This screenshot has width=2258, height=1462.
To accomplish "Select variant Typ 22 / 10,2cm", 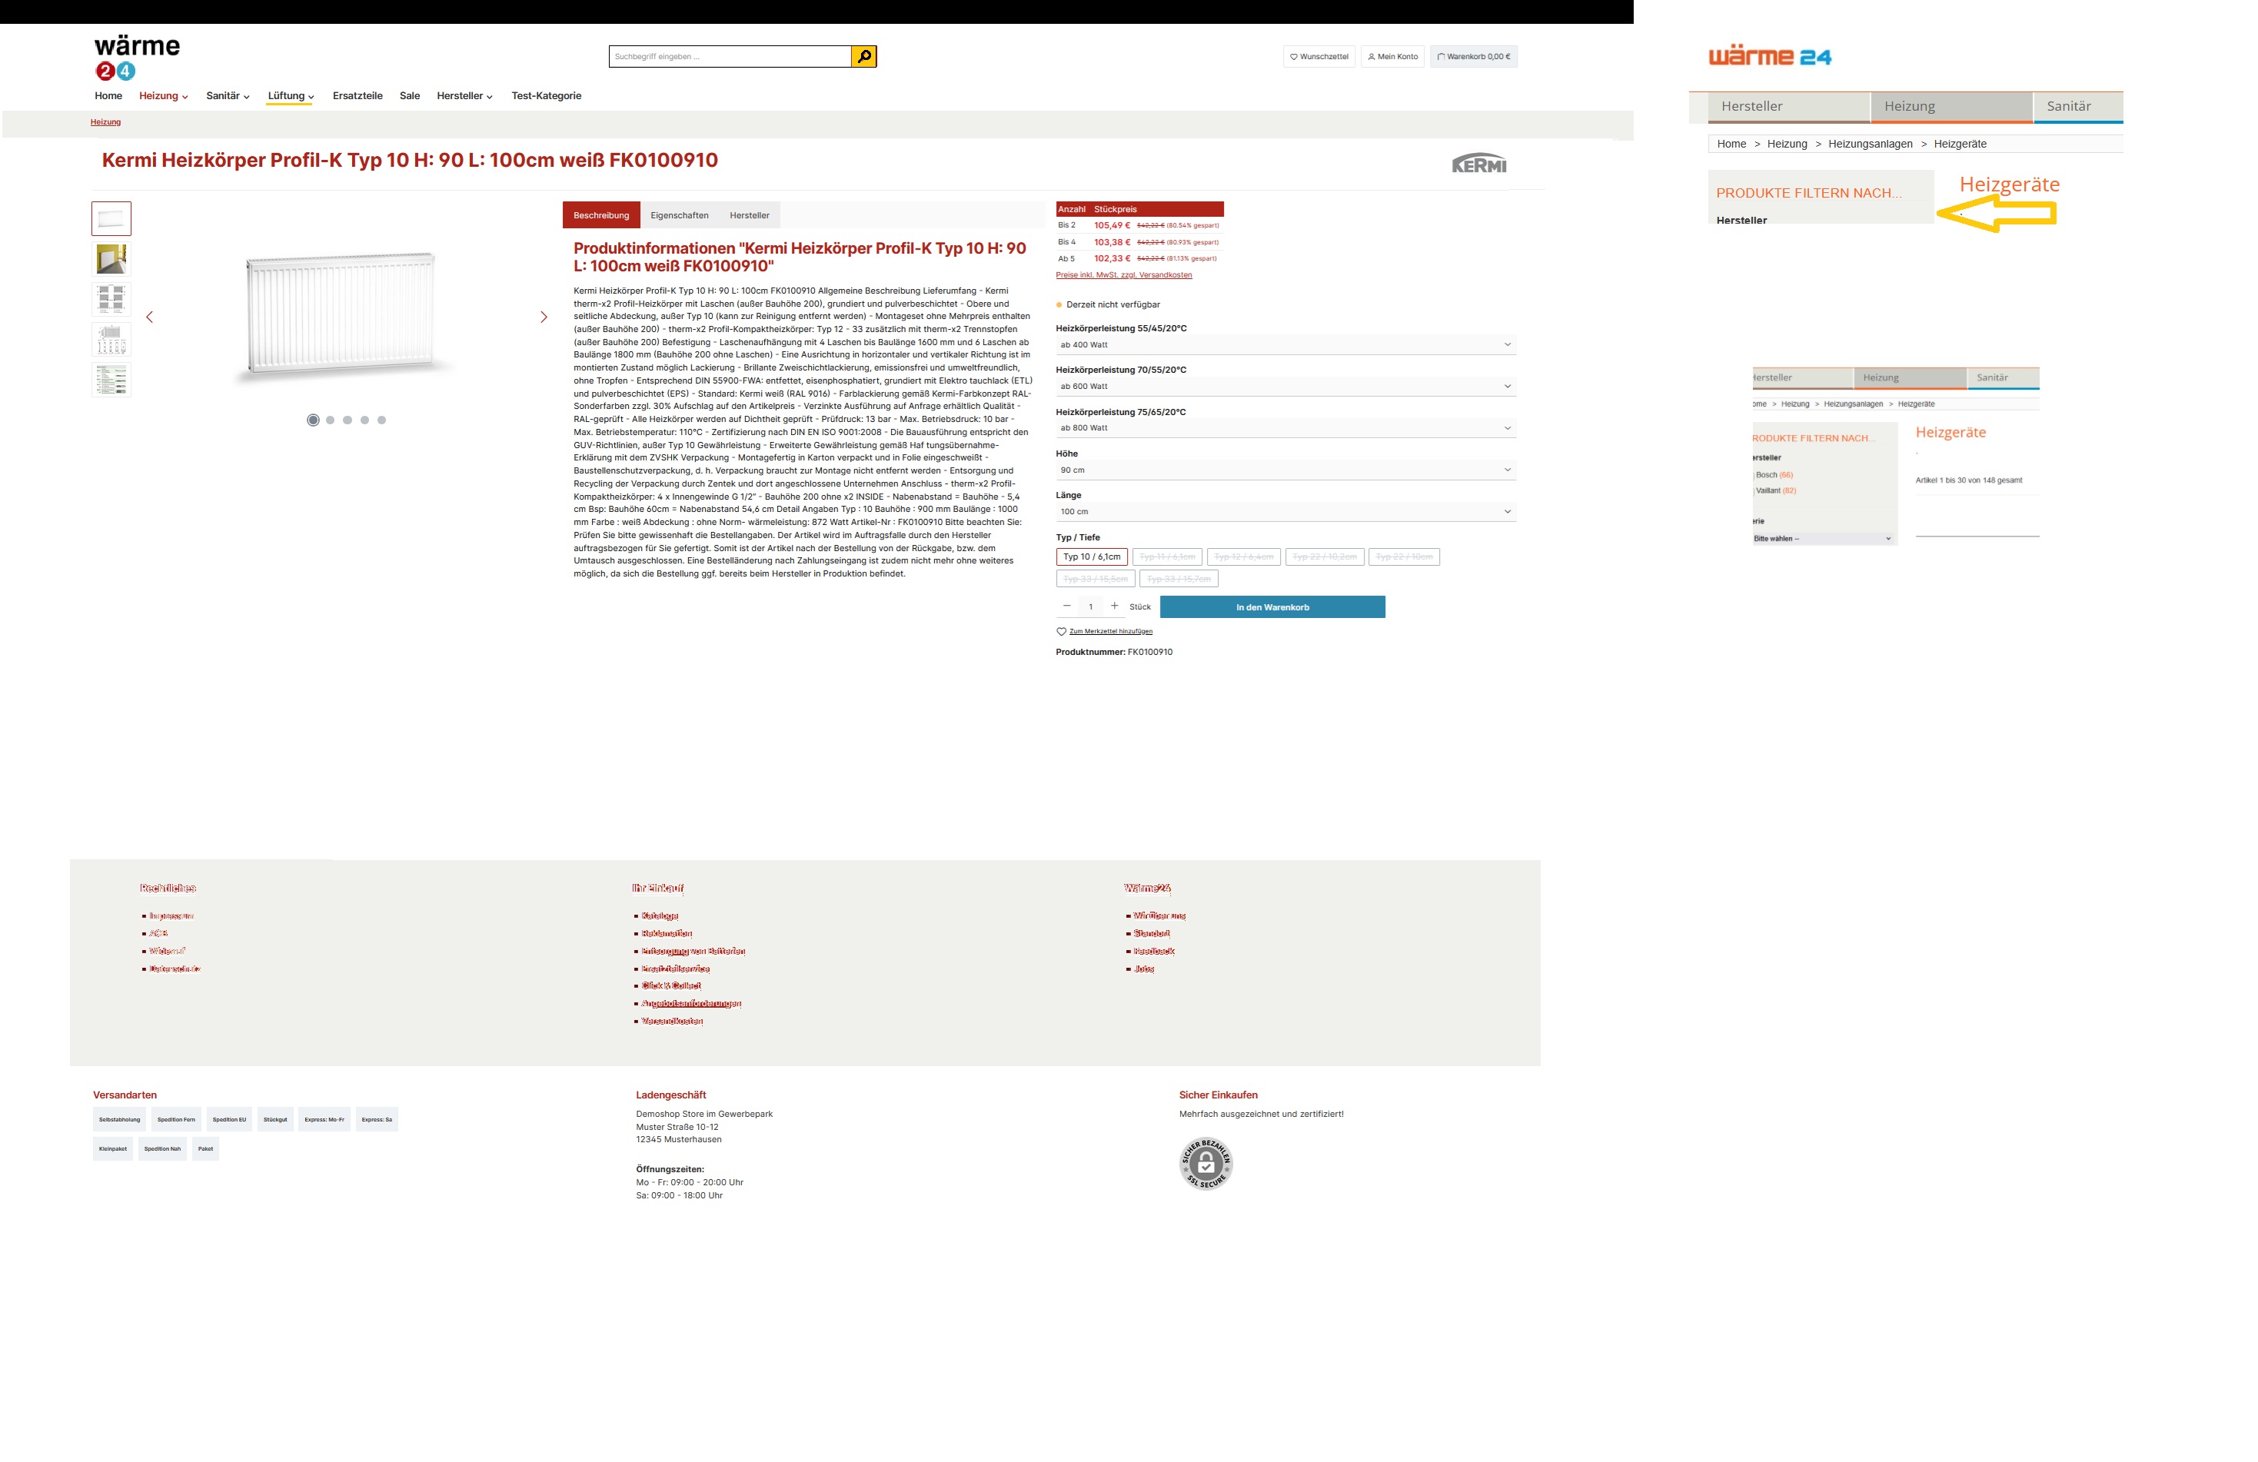I will coord(1325,557).
